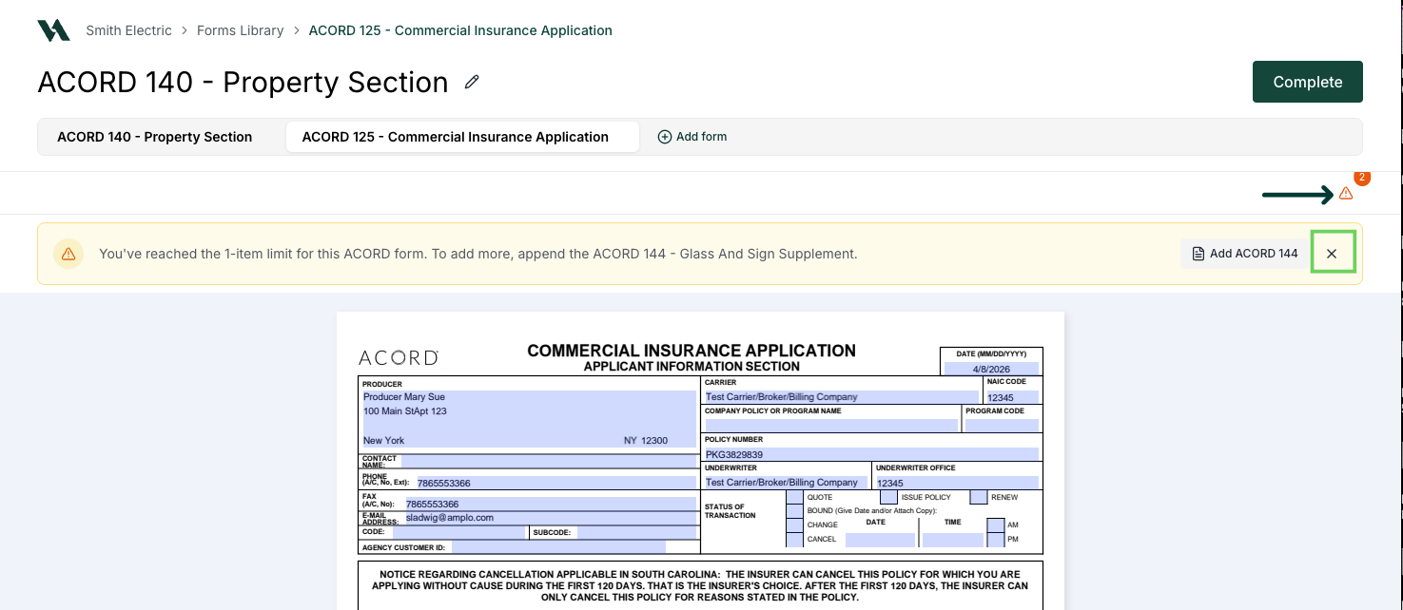Check the RENEW checkbox
The image size is (1403, 610).
click(979, 497)
